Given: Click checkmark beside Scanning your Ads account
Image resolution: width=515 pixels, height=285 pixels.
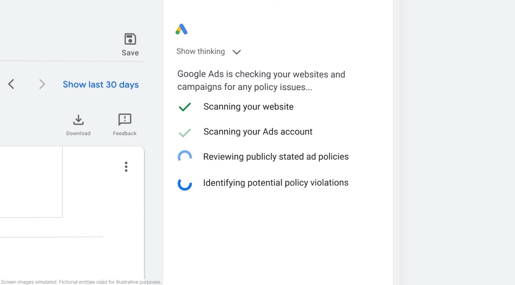Looking at the screenshot, I should 185,133.
